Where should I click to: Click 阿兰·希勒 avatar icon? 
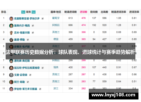11,82
